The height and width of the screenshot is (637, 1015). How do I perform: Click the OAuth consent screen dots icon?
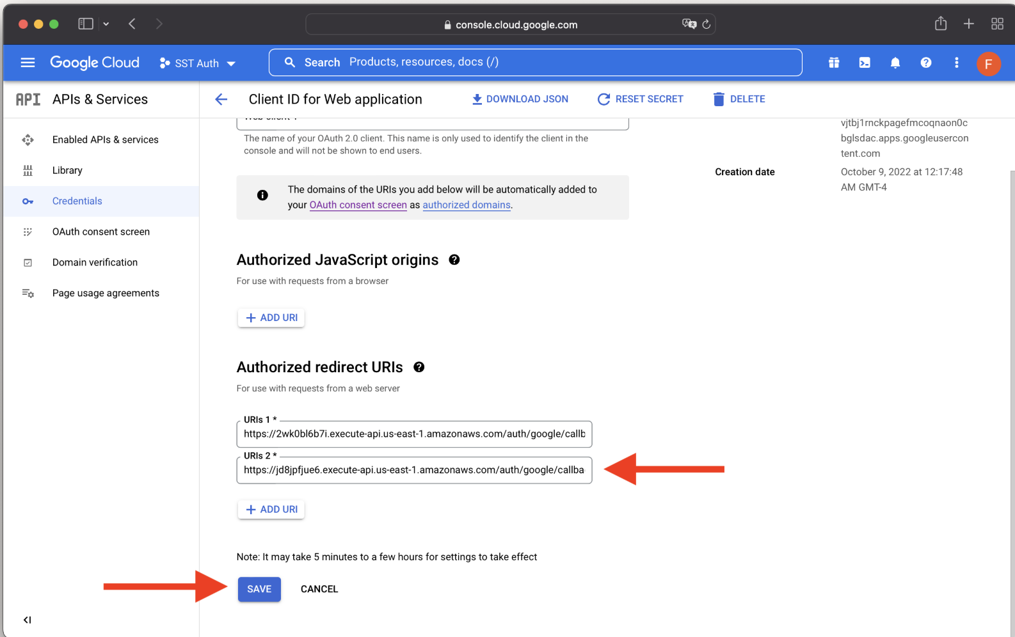point(28,232)
